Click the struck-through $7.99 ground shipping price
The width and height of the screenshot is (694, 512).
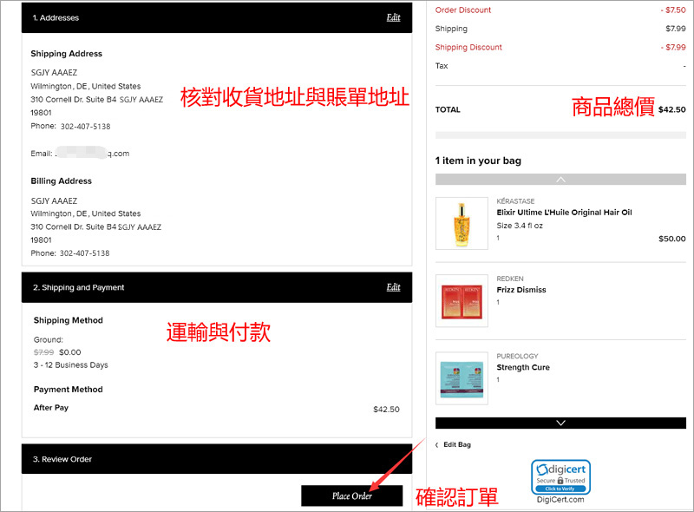pyautogui.click(x=44, y=352)
